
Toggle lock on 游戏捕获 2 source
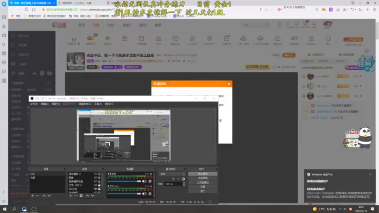pyautogui.click(x=99, y=174)
